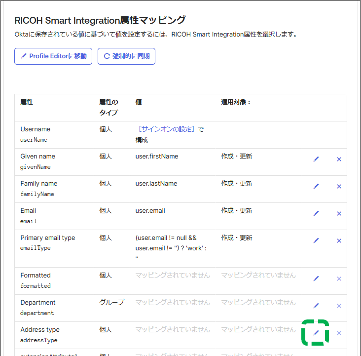361x356 pixels.
Task: Edit the Formatted attribute mapping
Action: point(316,279)
